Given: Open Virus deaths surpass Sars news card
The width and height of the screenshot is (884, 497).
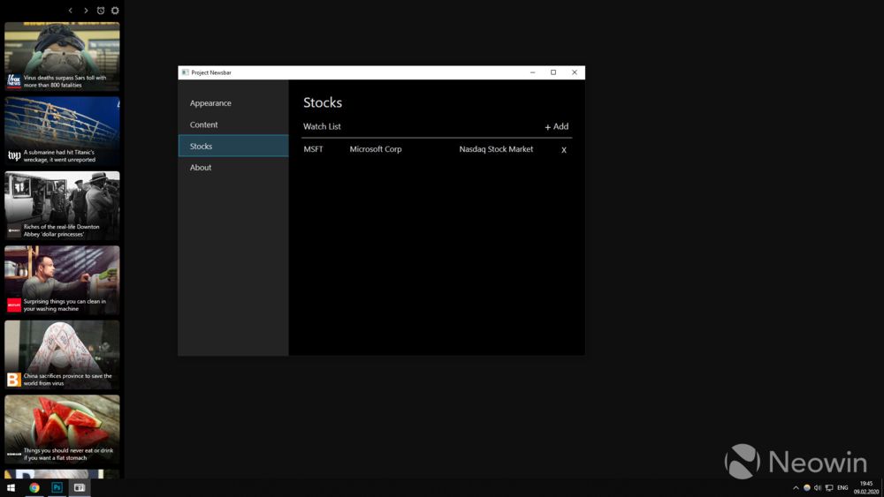Looking at the screenshot, I should pyautogui.click(x=62, y=56).
